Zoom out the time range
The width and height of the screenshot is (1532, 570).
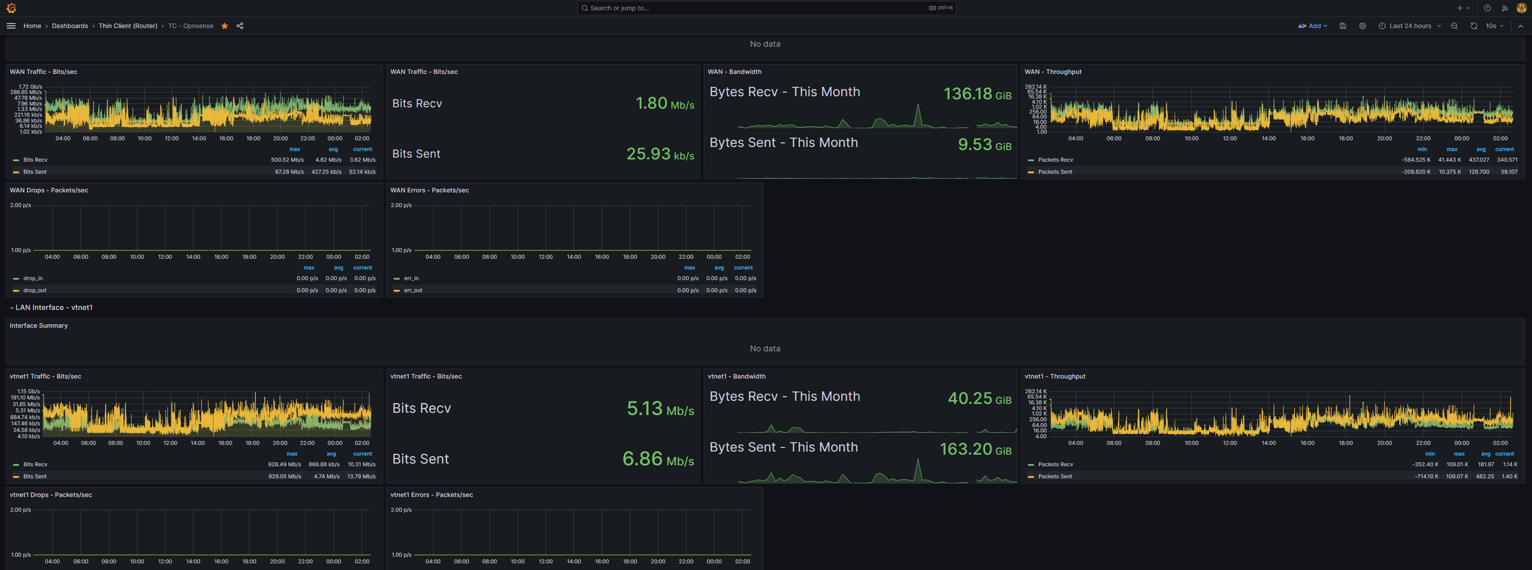pyautogui.click(x=1454, y=26)
